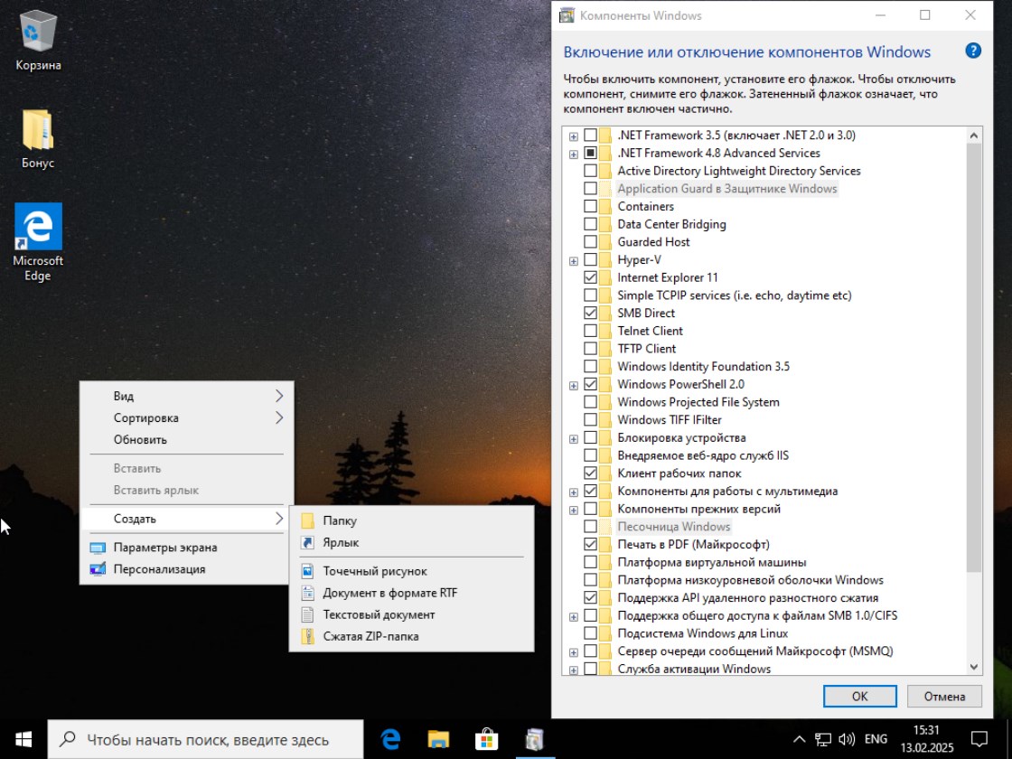Click the Отмена button
Viewport: 1012px width, 759px height.
(x=943, y=696)
